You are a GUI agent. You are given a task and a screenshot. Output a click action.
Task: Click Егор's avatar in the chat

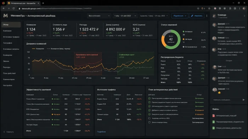point(214,50)
